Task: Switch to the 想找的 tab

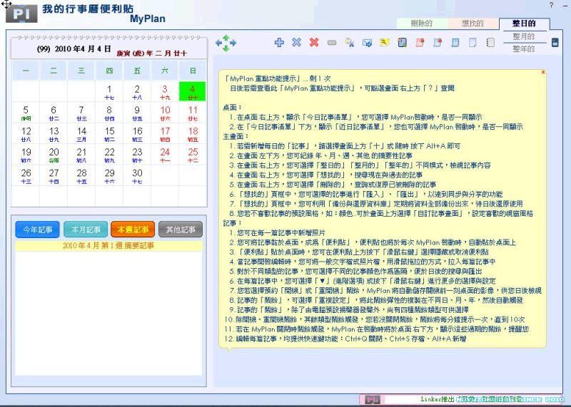Action: (473, 24)
